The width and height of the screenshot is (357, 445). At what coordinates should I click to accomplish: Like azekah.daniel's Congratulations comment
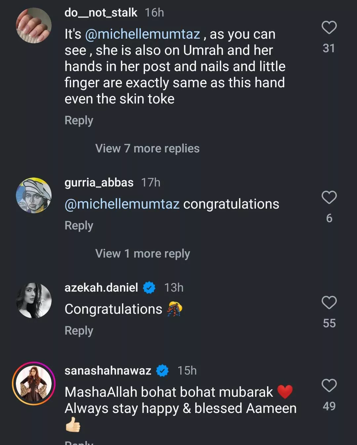pyautogui.click(x=329, y=303)
